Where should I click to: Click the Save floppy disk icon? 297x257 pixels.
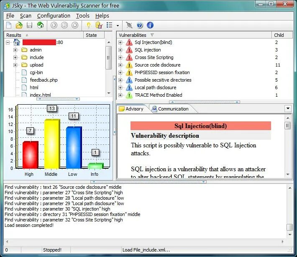29,25
